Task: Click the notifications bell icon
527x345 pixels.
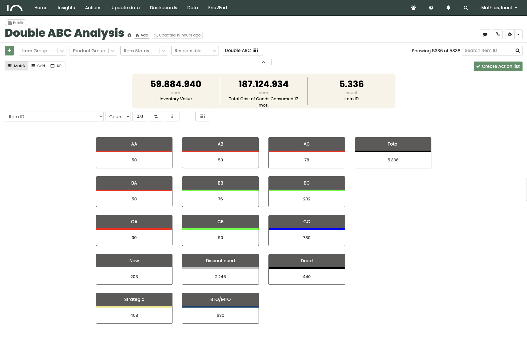Action: [448, 8]
